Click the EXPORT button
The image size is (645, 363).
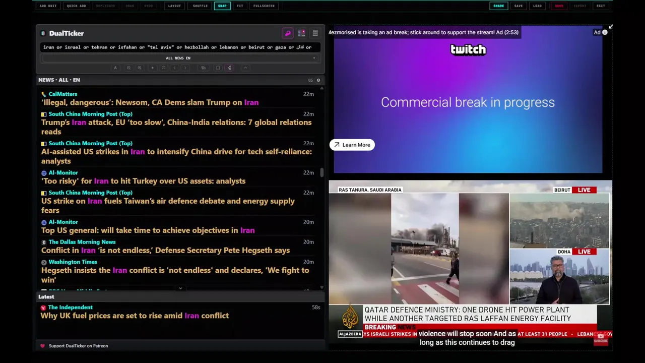point(580,6)
